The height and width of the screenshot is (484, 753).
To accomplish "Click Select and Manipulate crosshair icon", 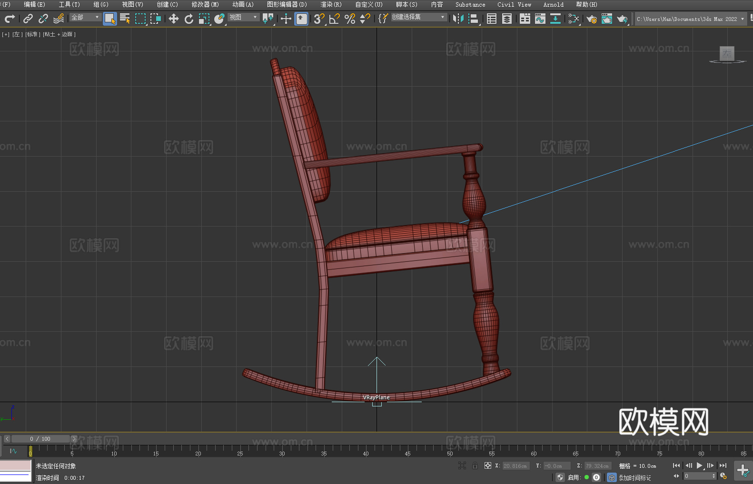I will (286, 19).
